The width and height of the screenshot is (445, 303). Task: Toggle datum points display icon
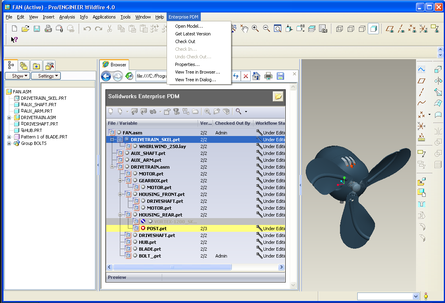click(x=412, y=29)
